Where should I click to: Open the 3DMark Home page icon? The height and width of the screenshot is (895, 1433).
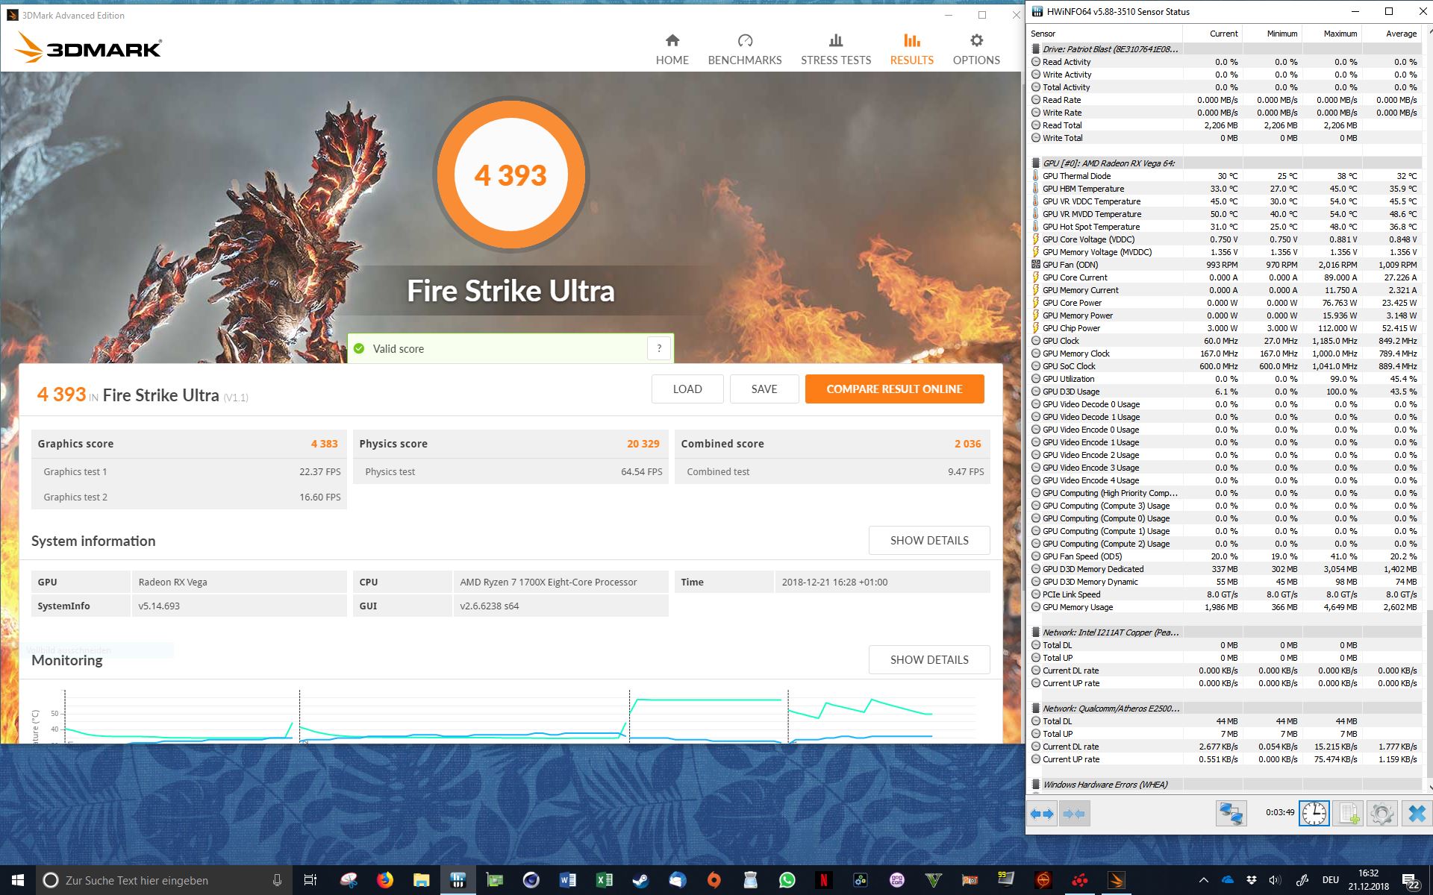pos(672,41)
